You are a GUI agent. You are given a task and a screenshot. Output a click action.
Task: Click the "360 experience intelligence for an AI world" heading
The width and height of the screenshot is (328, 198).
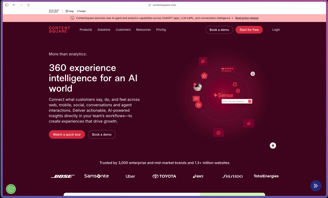click(x=93, y=78)
